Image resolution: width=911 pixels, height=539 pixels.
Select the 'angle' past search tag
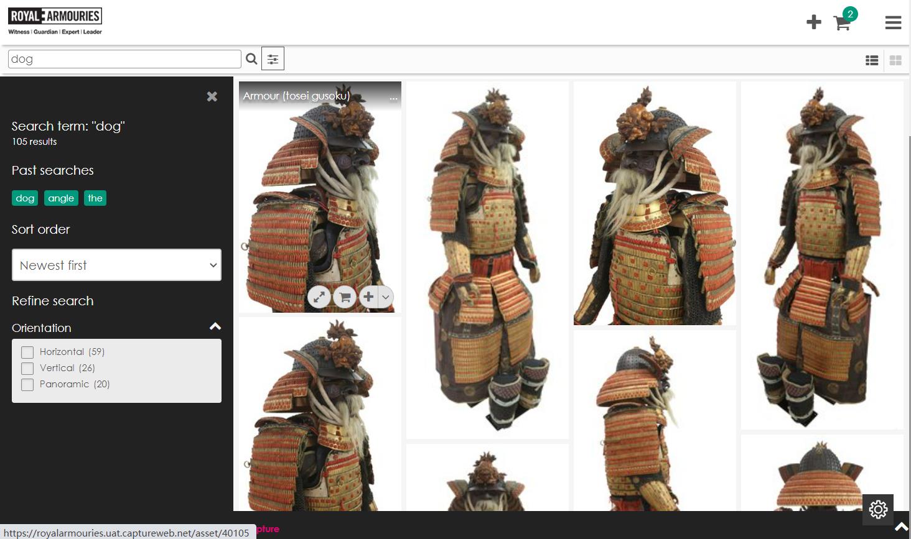pos(61,198)
